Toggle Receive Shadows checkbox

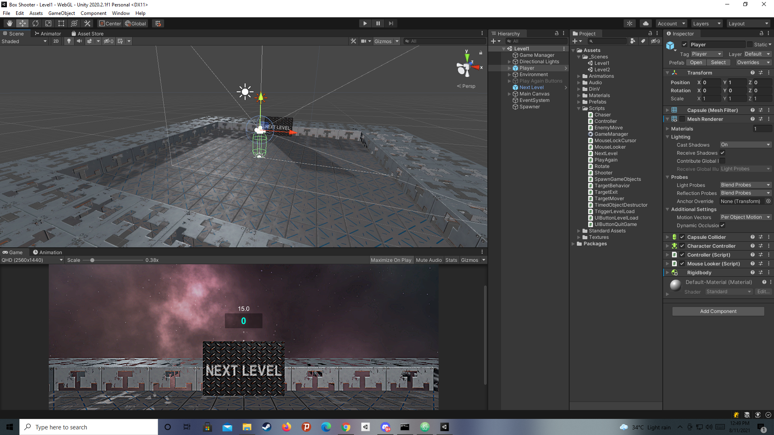click(x=722, y=153)
